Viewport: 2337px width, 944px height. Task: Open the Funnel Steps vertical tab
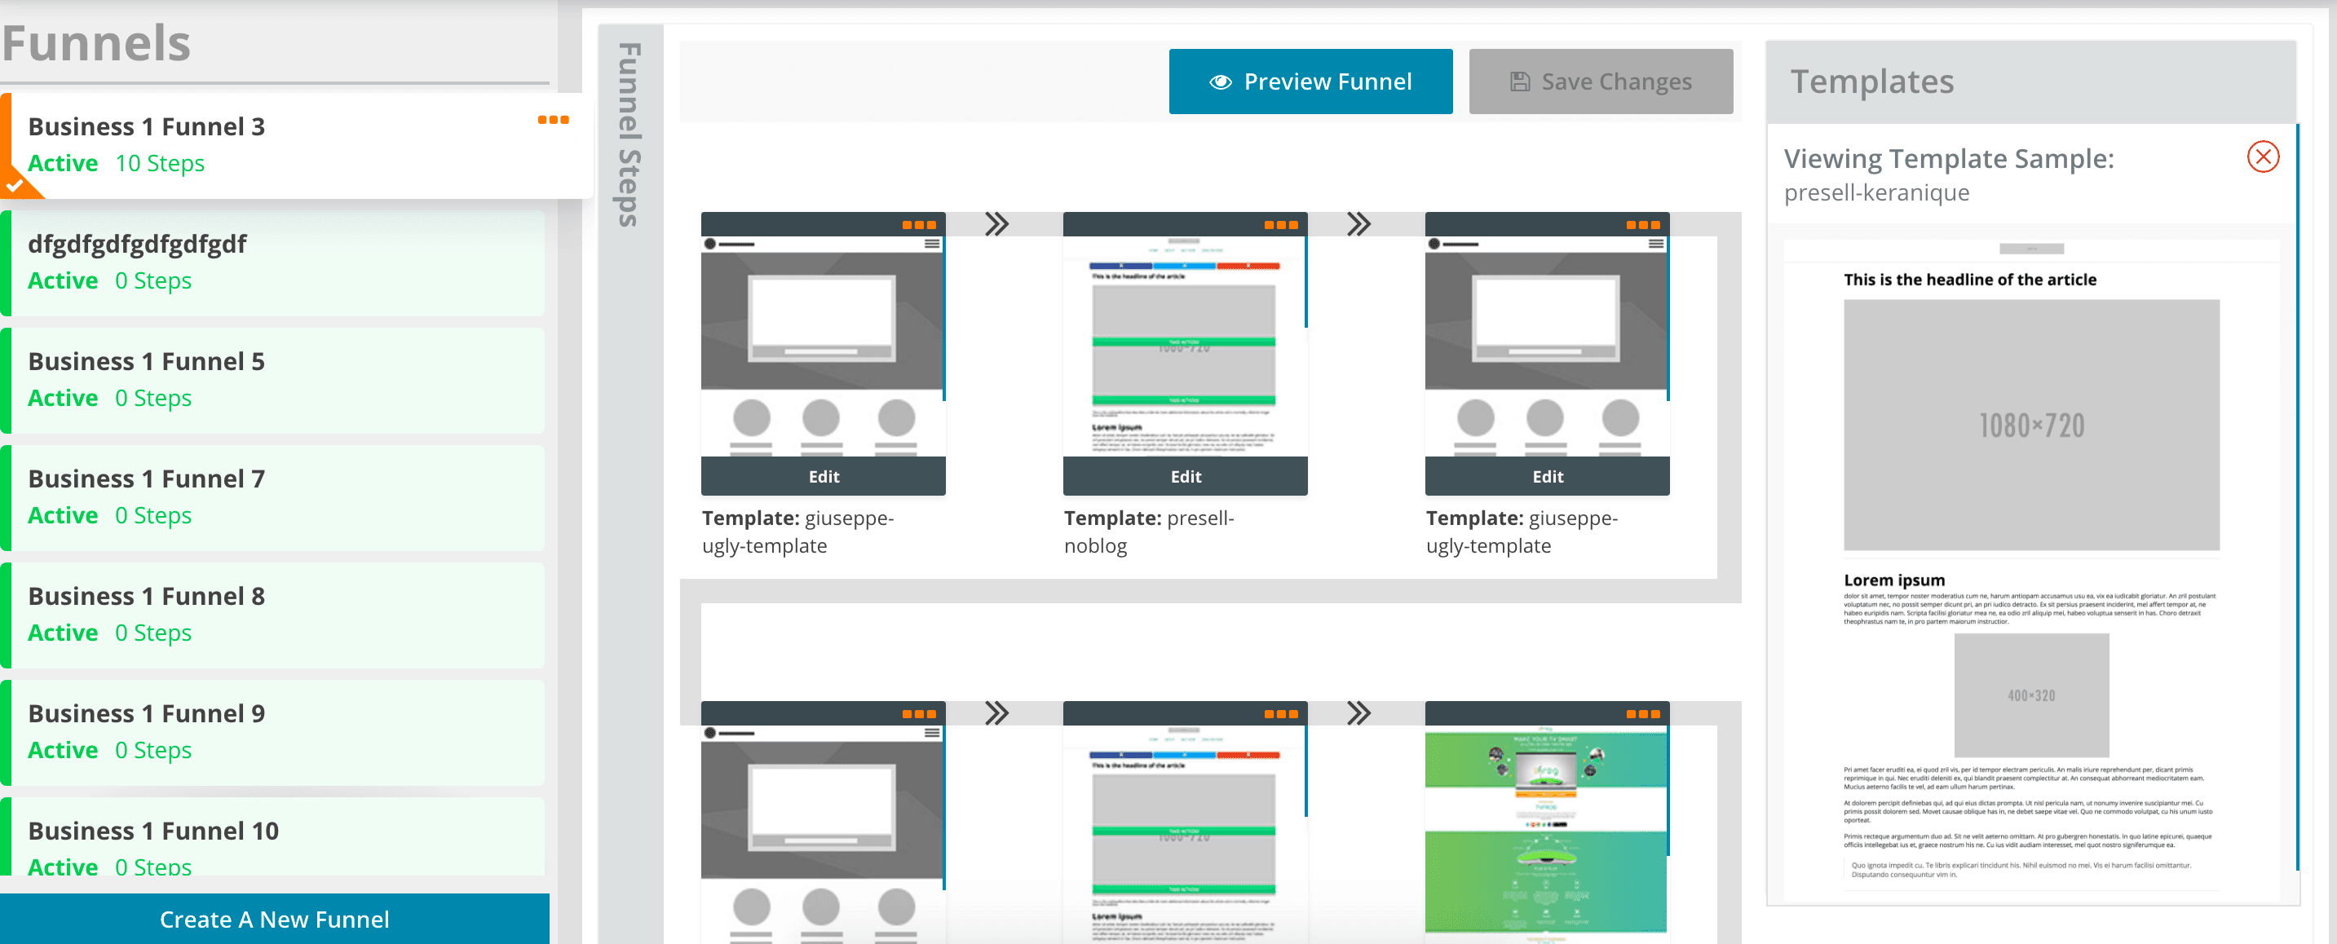click(x=629, y=135)
